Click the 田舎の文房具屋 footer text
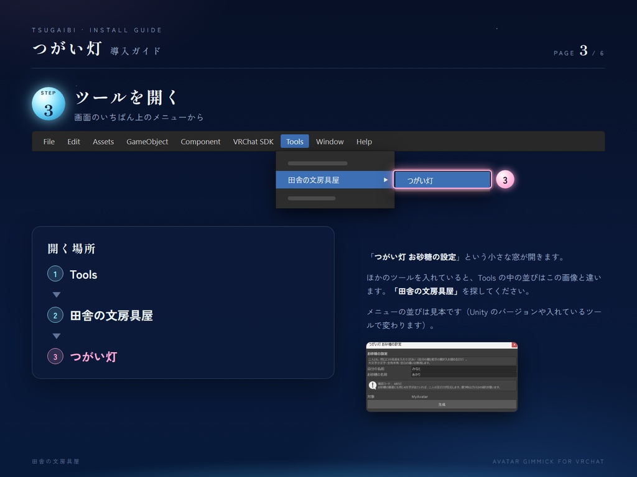Screen dimensions: 637x477 pyautogui.click(x=56, y=461)
